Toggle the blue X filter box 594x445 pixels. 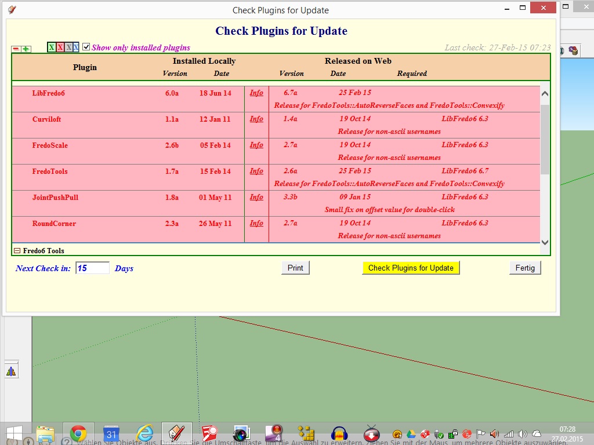click(x=76, y=48)
